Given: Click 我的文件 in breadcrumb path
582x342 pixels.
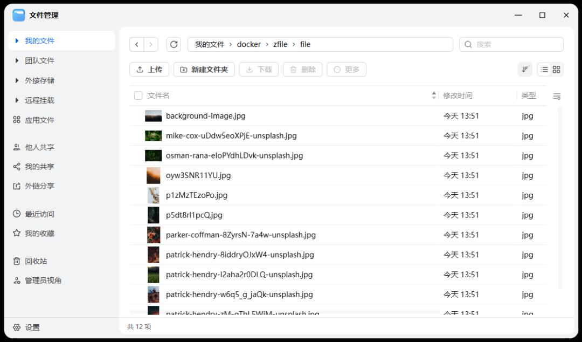Looking at the screenshot, I should [x=210, y=45].
